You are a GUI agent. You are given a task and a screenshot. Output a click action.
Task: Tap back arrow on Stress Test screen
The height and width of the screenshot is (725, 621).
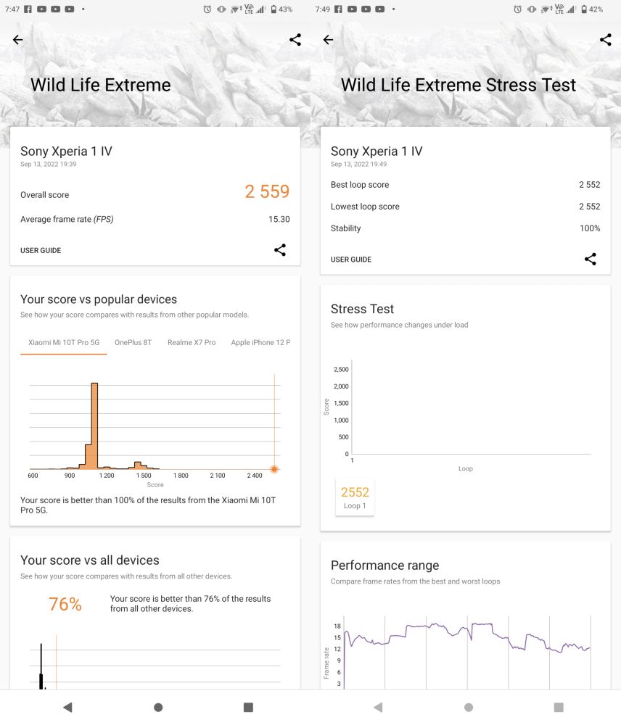coord(329,40)
